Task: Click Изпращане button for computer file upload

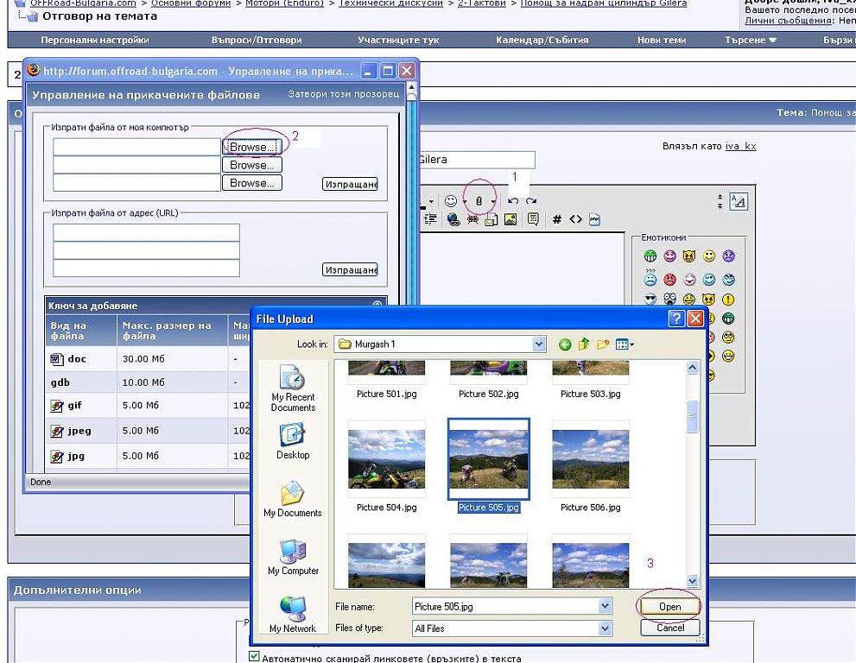Action: pos(350,185)
